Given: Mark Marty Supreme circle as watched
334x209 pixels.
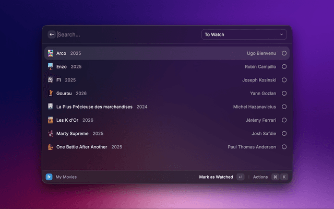Looking at the screenshot, I should [x=284, y=133].
